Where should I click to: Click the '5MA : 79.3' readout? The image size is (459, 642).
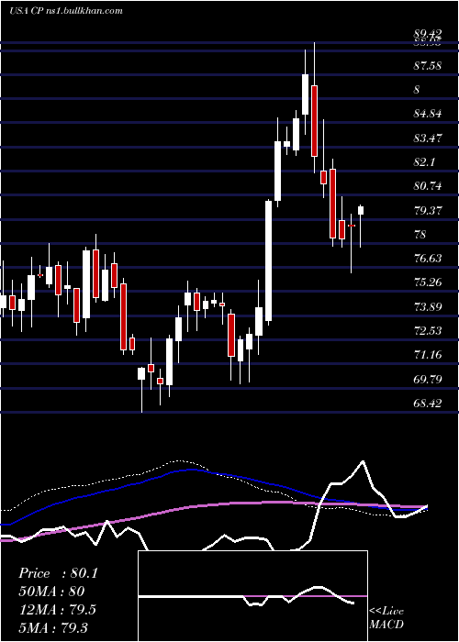click(x=53, y=627)
